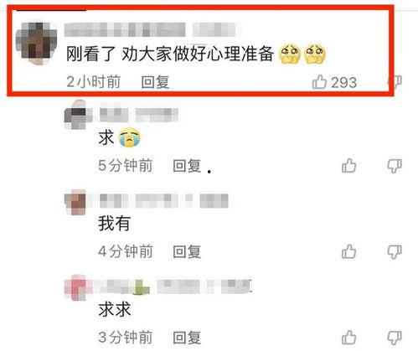Click 回复 under the '我有' comment
Image resolution: width=418 pixels, height=351 pixels.
coord(187,251)
